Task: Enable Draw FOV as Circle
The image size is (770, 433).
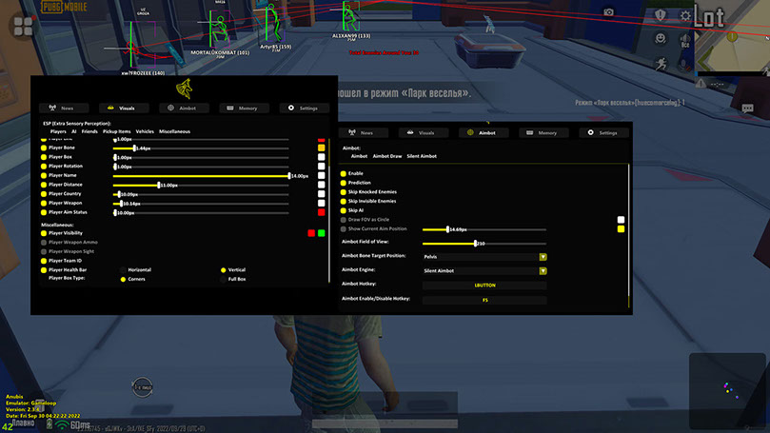Action: coord(344,220)
